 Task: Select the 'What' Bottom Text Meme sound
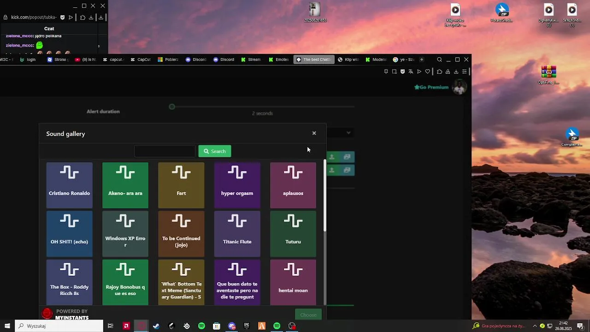[x=181, y=282]
